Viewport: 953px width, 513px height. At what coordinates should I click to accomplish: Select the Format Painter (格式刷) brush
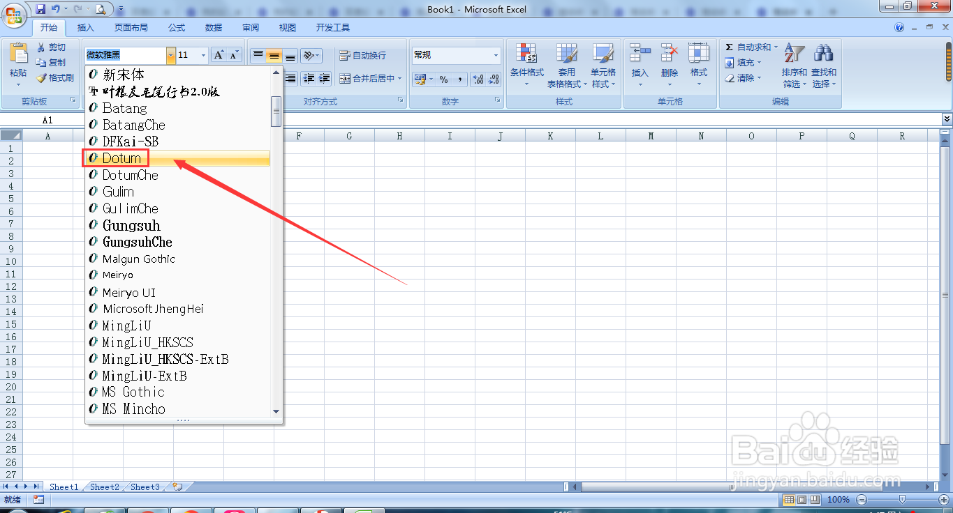[x=55, y=78]
